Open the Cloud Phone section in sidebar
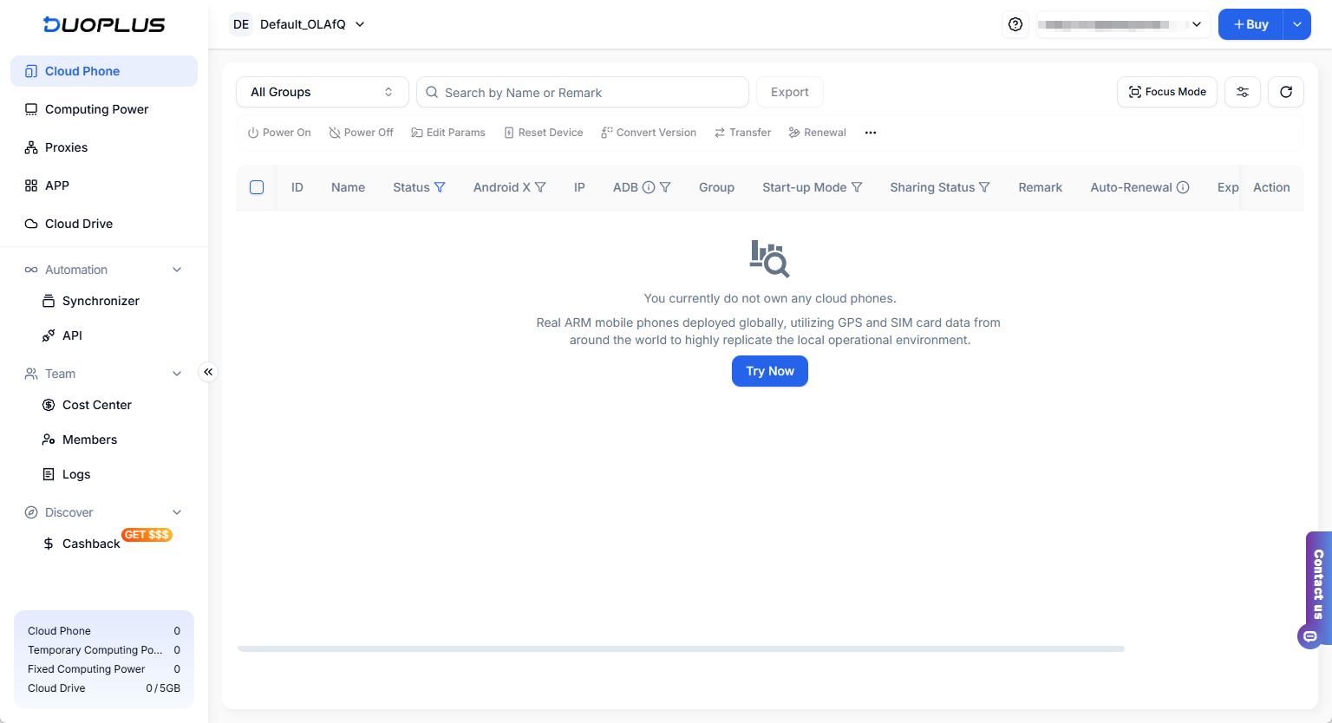The height and width of the screenshot is (723, 1332). point(82,70)
